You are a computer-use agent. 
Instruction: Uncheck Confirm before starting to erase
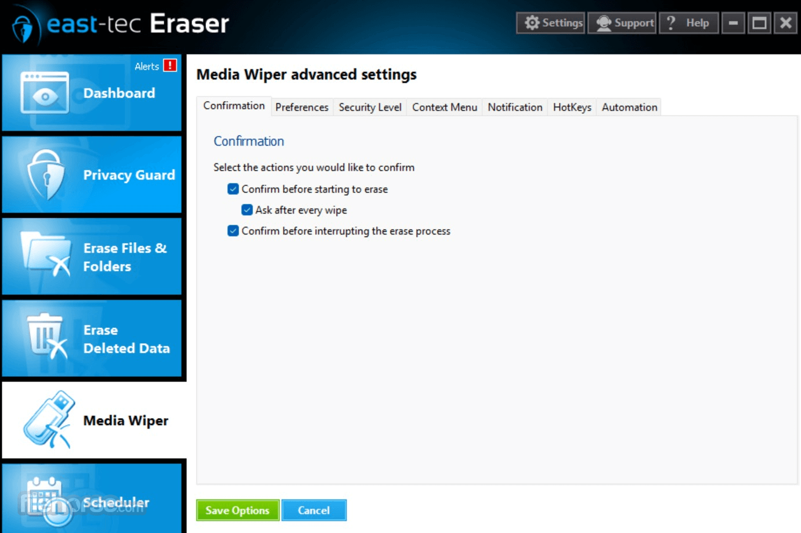click(233, 189)
